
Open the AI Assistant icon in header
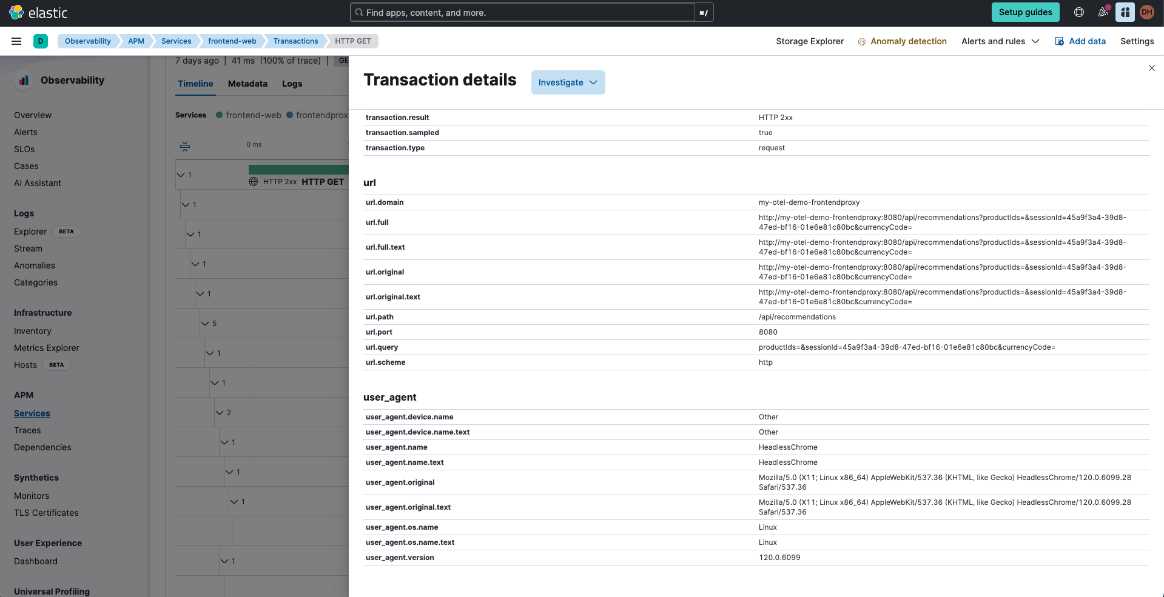pyautogui.click(x=1125, y=12)
